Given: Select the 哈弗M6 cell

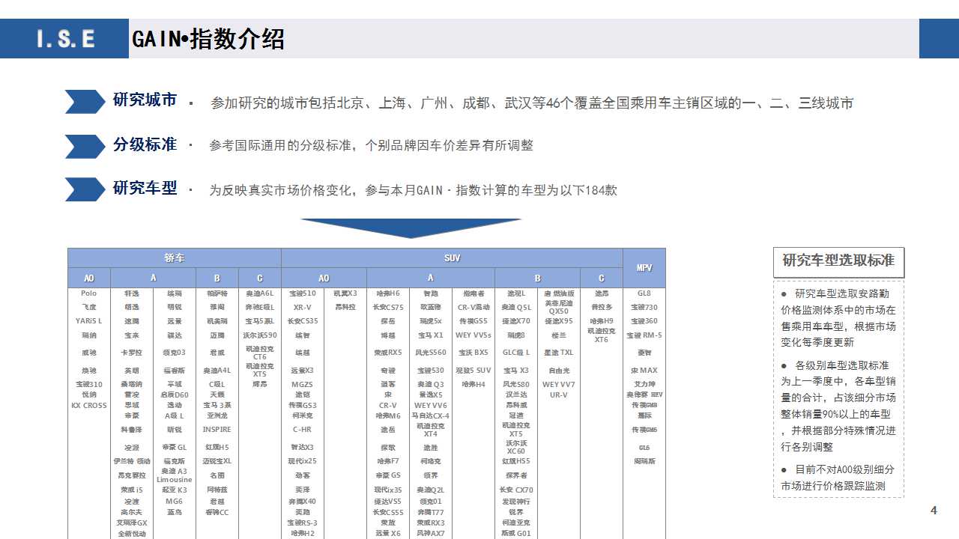Looking at the screenshot, I should coord(387,415).
